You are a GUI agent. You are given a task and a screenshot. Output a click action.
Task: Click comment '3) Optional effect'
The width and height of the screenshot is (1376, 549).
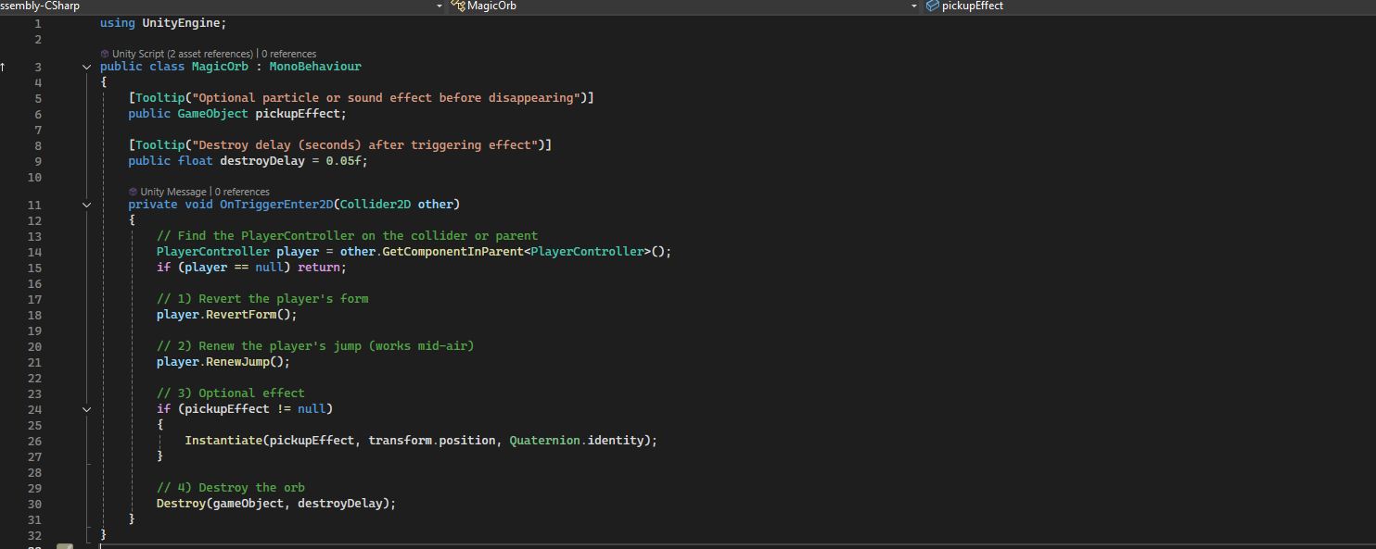click(231, 393)
